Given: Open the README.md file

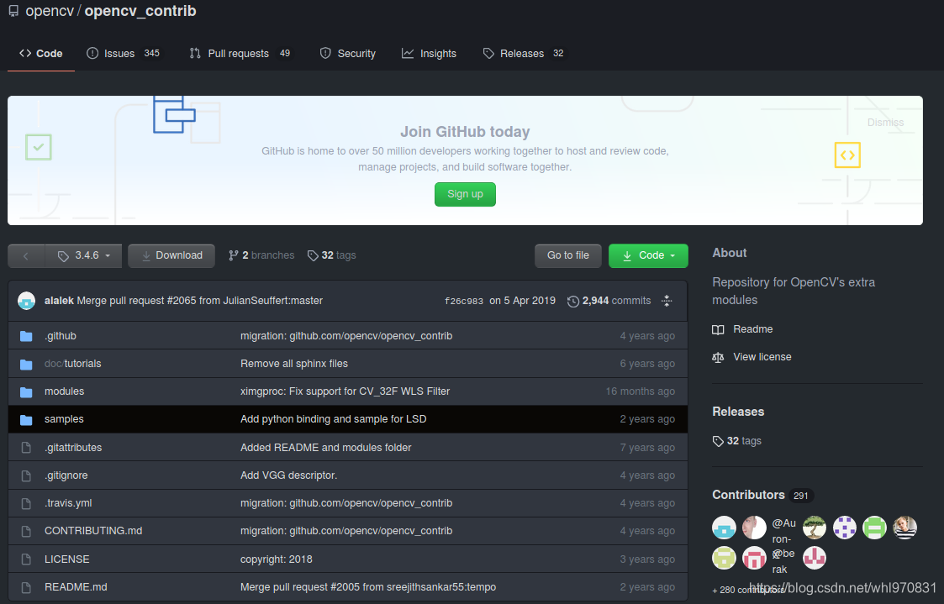Looking at the screenshot, I should [76, 586].
